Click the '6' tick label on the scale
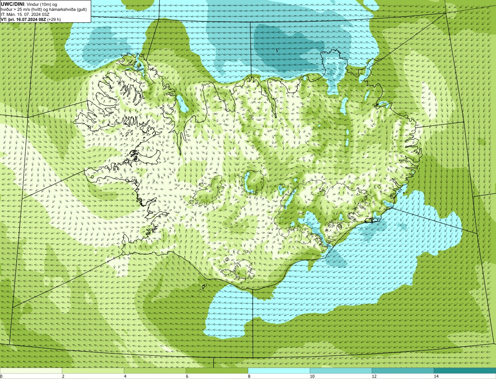This screenshot has height=379, width=496. coord(187,376)
